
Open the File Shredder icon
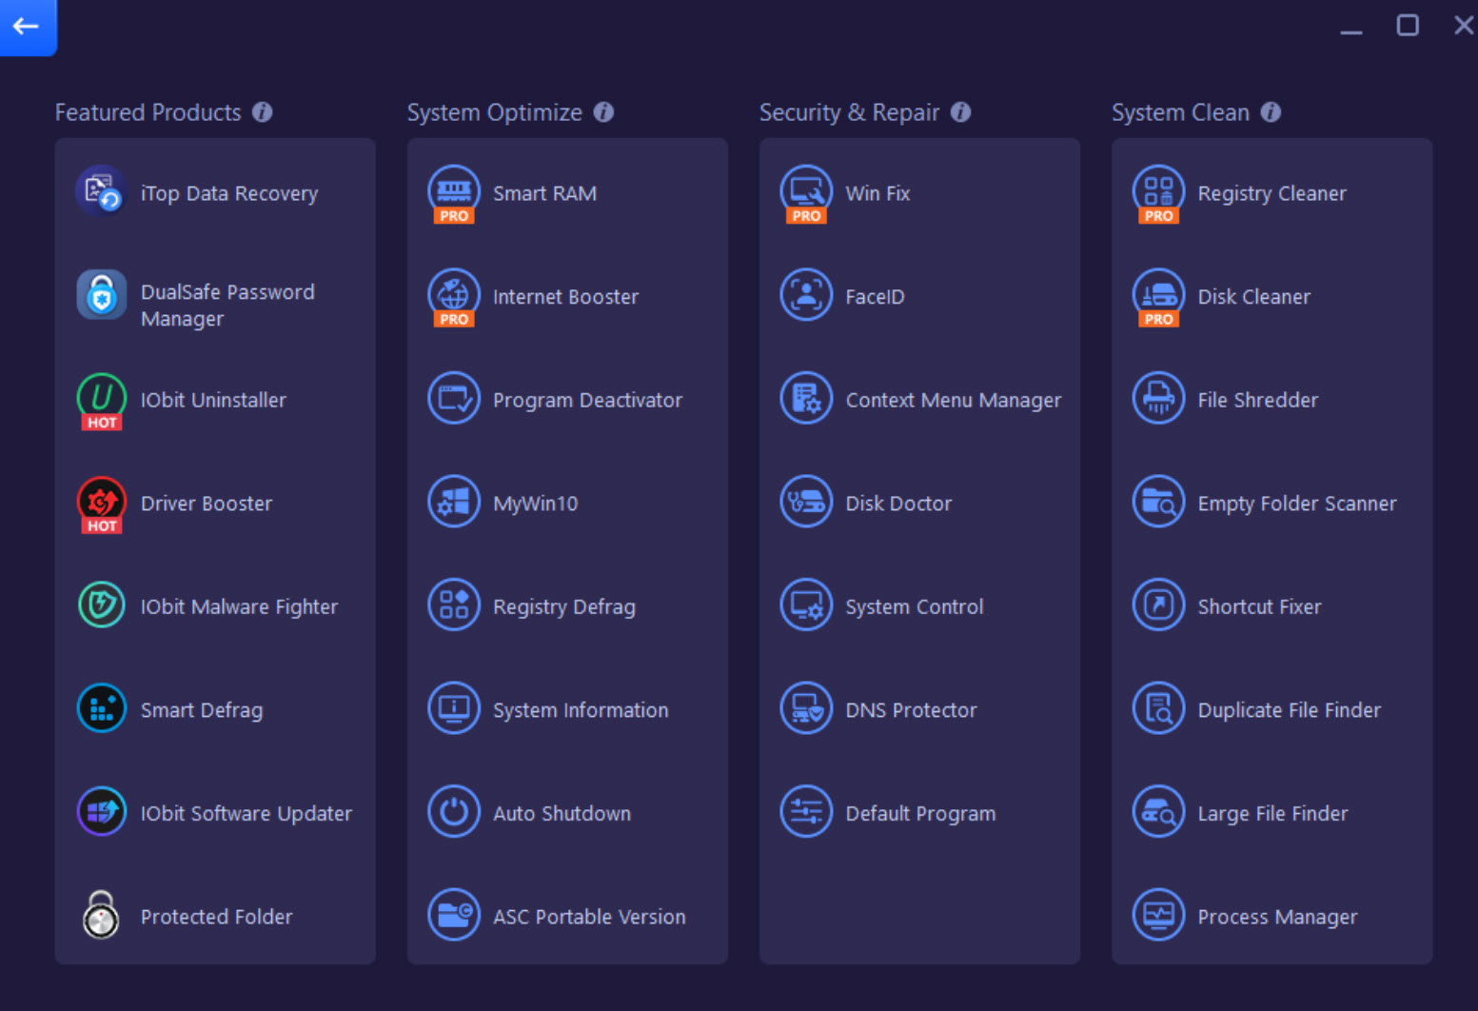[1158, 398]
